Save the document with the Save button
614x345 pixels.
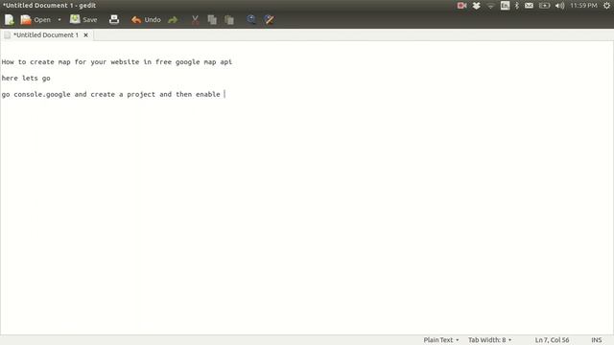83,19
